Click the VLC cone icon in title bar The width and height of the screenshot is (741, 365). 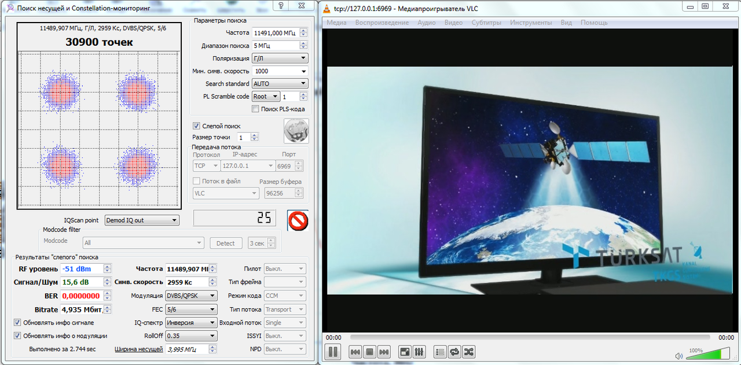pos(327,8)
